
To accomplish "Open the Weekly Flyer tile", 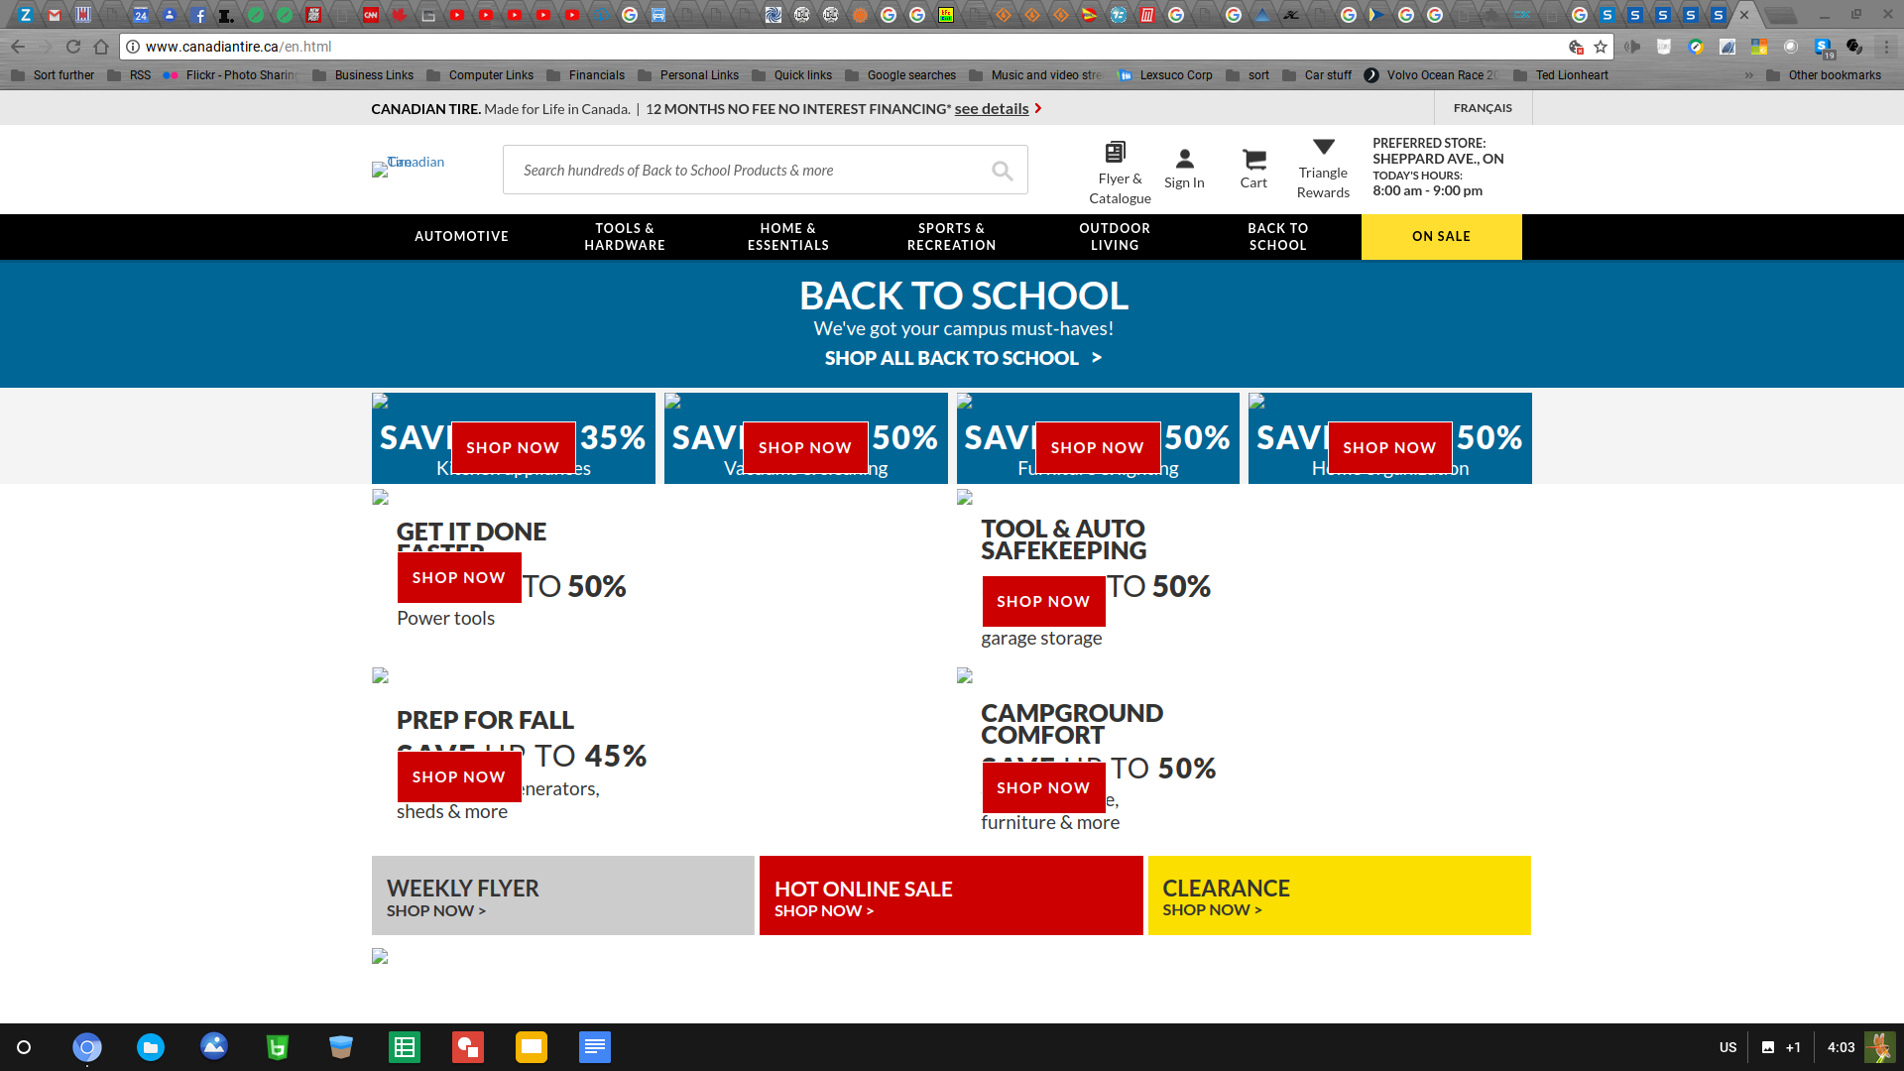I will [563, 895].
